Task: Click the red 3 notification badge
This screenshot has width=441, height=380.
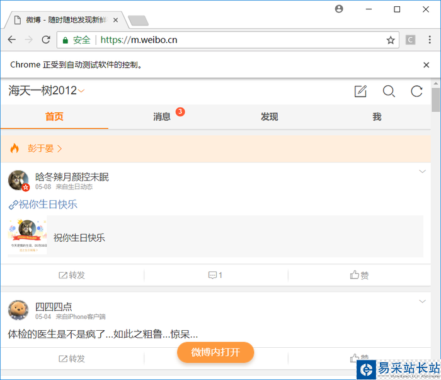Action: tap(180, 112)
